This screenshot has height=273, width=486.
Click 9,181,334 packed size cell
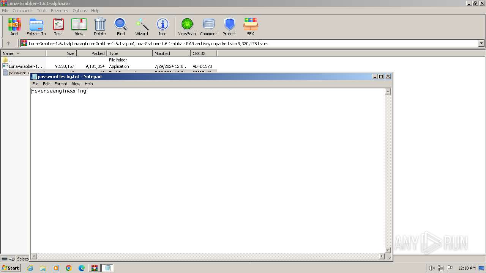[95, 66]
